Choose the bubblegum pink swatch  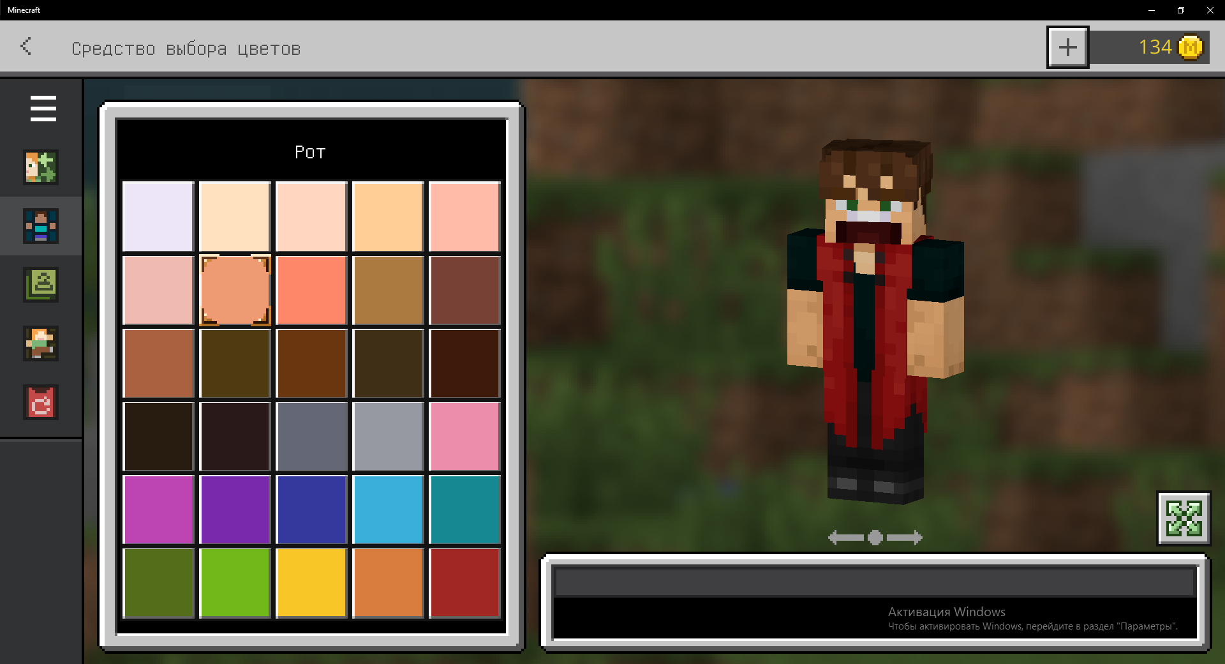[x=464, y=437]
